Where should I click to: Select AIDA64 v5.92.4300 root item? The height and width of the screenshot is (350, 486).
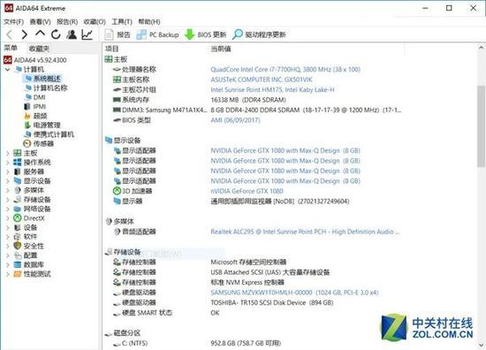[34, 60]
